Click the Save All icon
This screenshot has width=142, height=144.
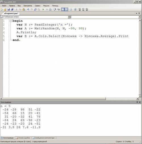click(x=12, y=9)
